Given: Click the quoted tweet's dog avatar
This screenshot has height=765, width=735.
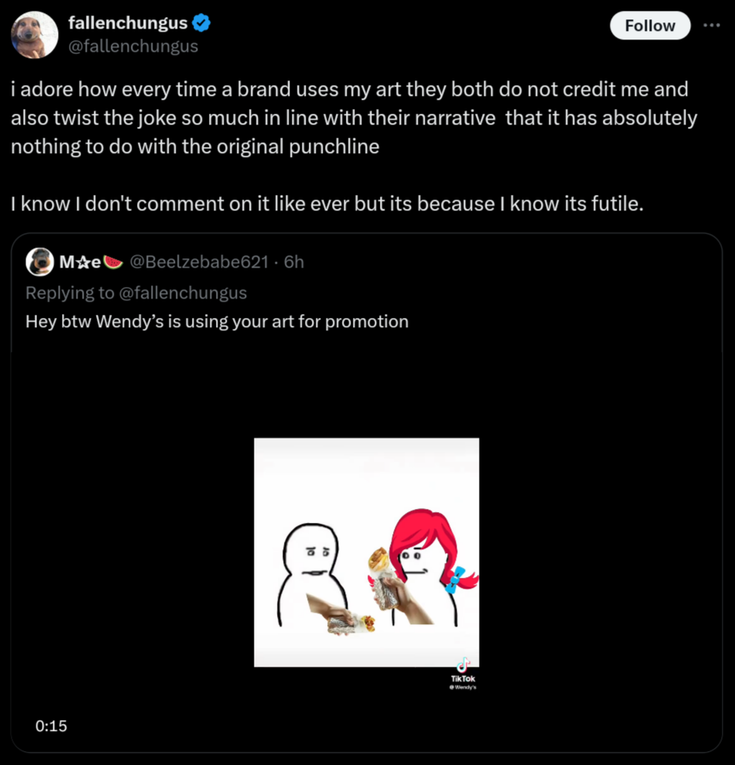Looking at the screenshot, I should pos(39,262).
